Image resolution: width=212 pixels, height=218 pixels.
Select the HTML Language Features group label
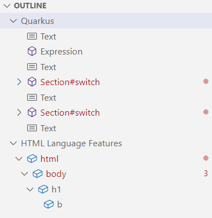click(x=71, y=143)
